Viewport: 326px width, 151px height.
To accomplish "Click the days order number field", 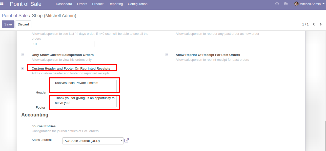I will 63,44.
